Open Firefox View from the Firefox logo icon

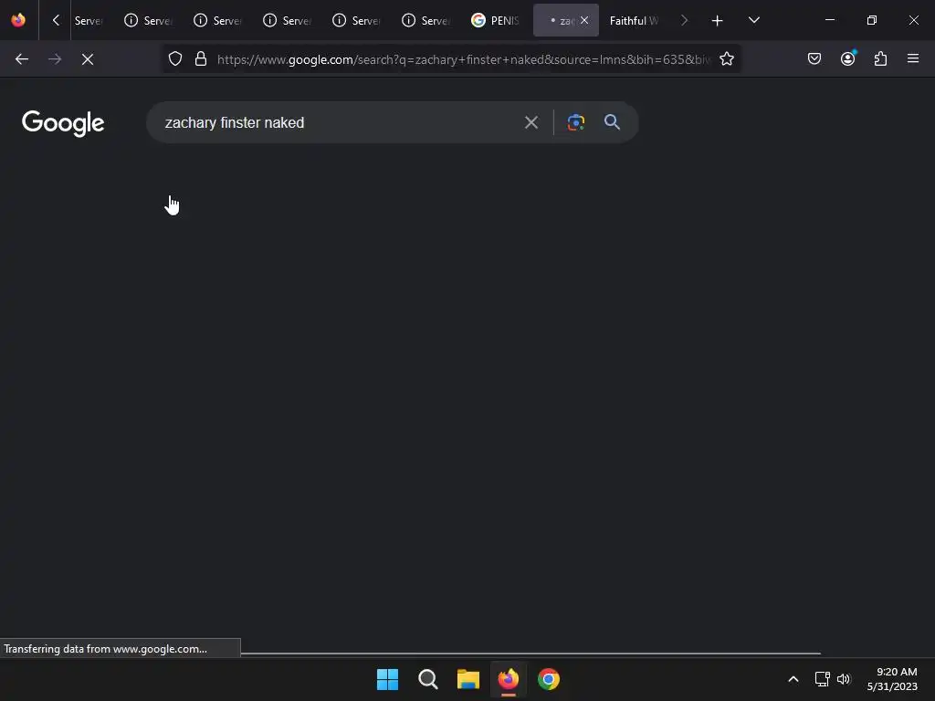click(x=18, y=20)
